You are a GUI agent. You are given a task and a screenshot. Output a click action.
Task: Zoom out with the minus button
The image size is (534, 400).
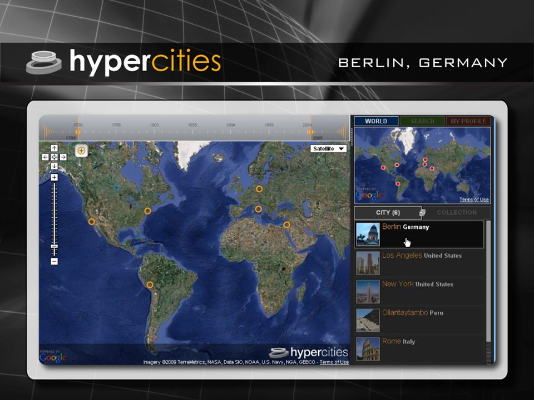point(54,262)
